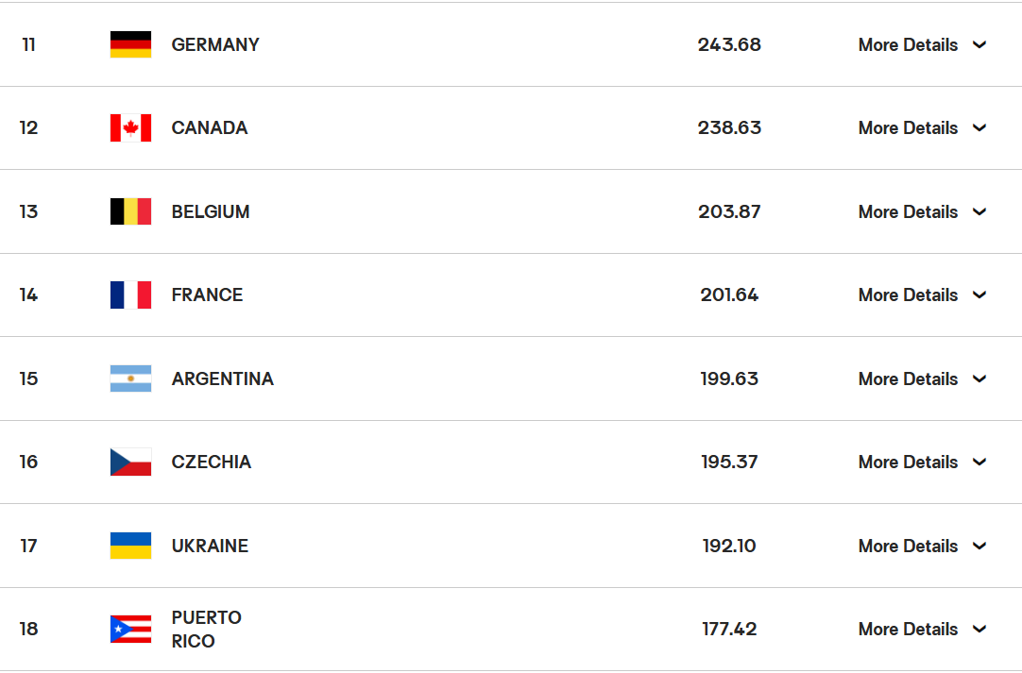Click the Germany flag icon
1022x673 pixels.
[x=130, y=44]
